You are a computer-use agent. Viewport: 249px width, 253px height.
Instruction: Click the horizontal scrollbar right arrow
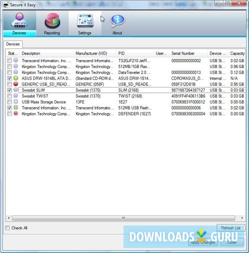(242, 218)
